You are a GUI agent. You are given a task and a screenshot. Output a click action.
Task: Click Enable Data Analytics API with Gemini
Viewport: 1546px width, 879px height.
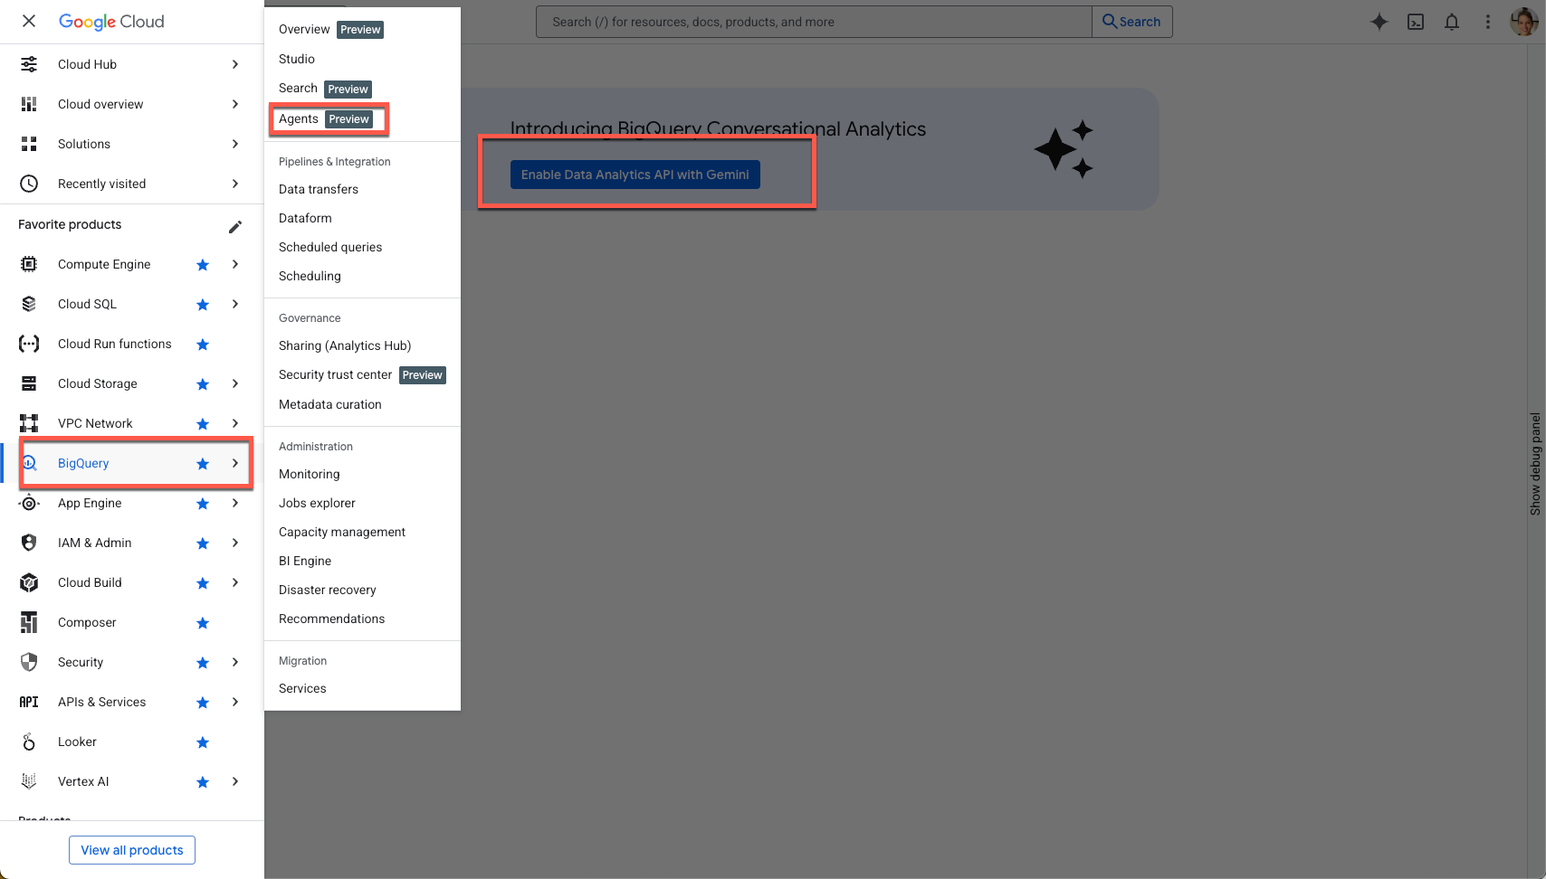[x=635, y=175]
